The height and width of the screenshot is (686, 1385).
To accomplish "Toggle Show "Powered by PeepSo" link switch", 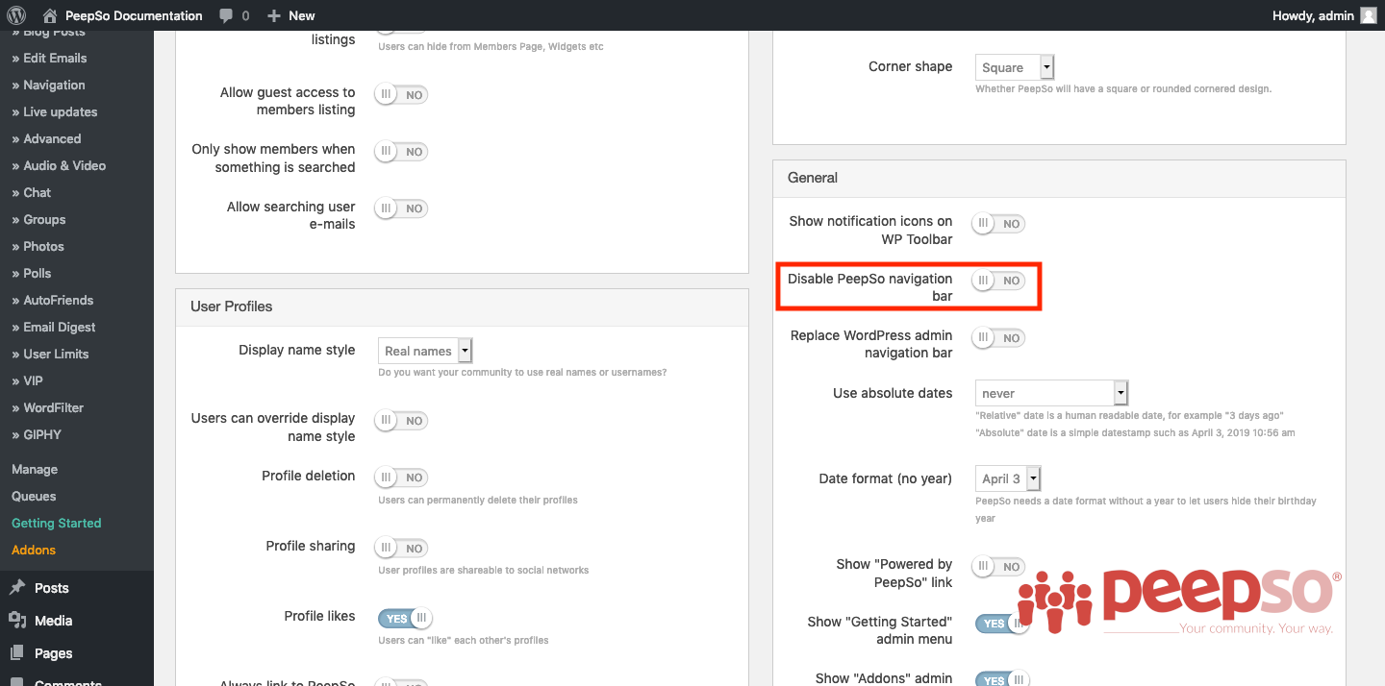I will [998, 567].
